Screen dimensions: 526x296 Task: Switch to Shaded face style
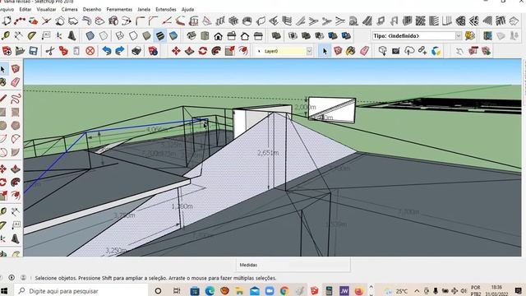pyautogui.click(x=146, y=35)
